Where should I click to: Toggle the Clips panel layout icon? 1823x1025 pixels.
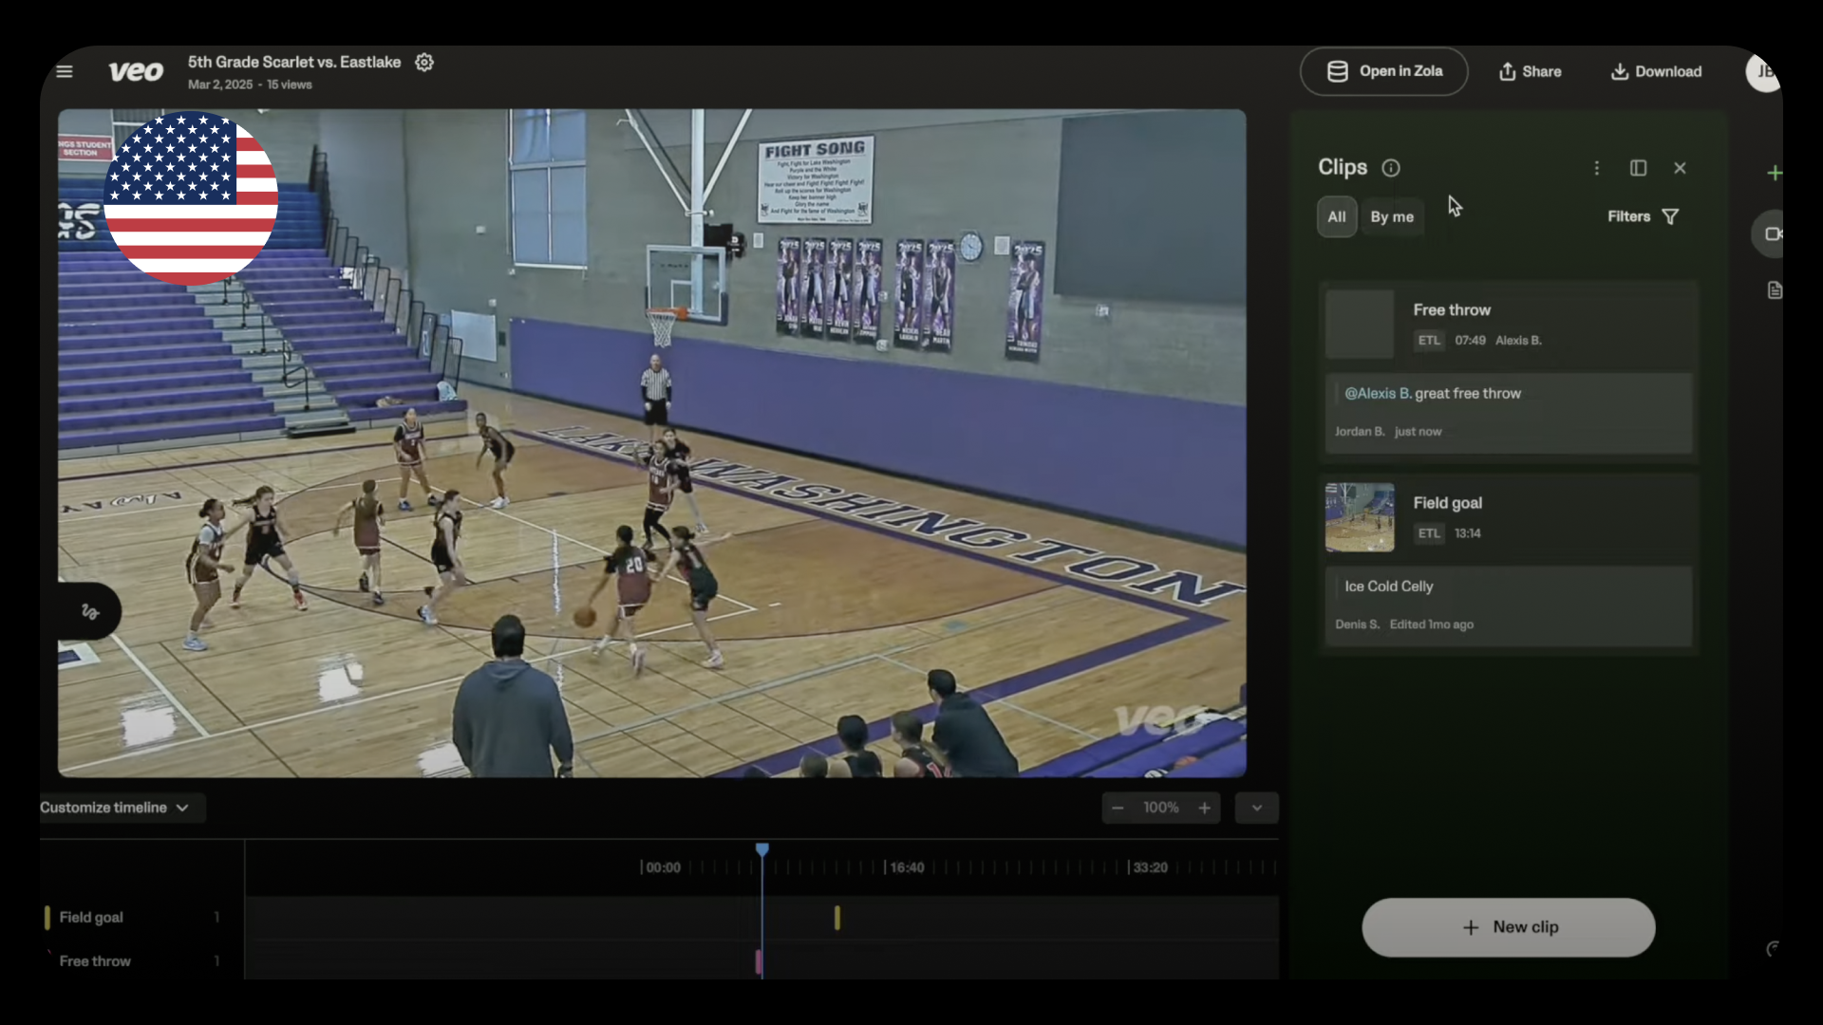coord(1639,168)
